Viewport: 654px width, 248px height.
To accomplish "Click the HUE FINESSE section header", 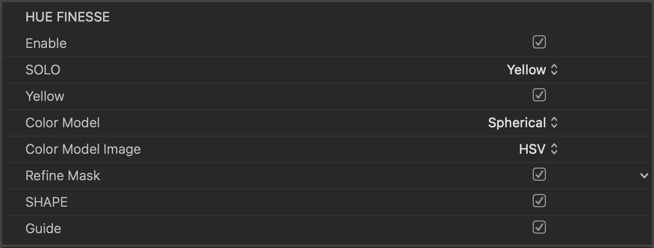I will 67,17.
